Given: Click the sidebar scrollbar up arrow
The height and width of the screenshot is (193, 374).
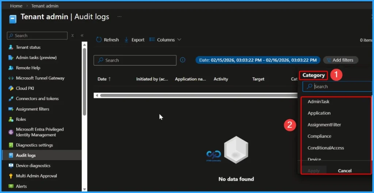Looking at the screenshot, I should point(84,44).
